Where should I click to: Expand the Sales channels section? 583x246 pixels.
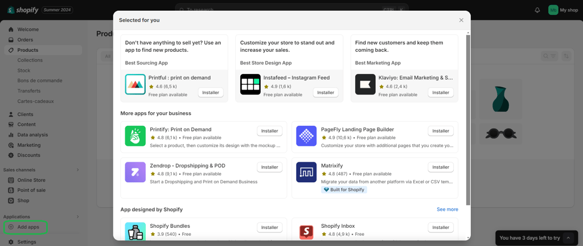click(77, 170)
